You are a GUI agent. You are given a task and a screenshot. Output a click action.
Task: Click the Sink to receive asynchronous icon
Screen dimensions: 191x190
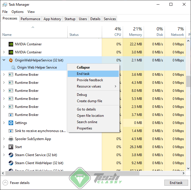coord(11,131)
